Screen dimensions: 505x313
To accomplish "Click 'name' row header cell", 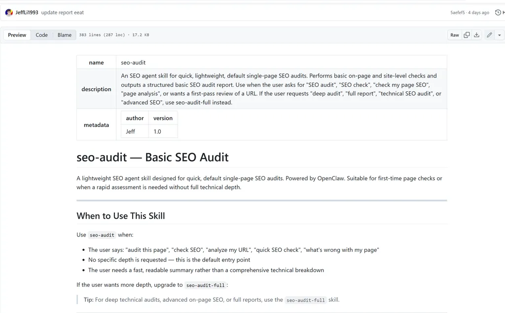I will [96, 62].
